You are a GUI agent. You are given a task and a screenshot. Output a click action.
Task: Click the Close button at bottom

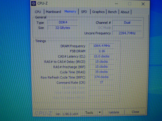pyautogui.click(x=135, y=112)
